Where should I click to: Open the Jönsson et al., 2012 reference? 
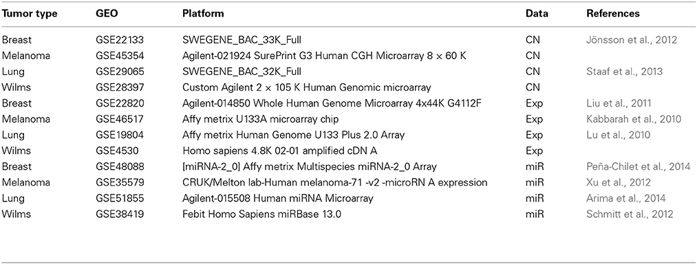click(x=632, y=40)
